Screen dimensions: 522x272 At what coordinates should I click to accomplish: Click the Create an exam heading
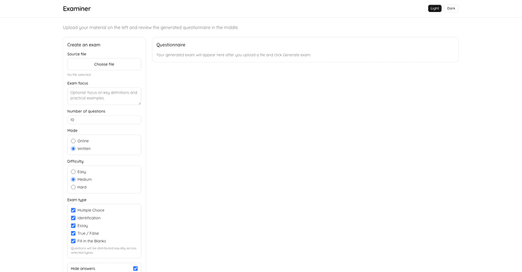tap(84, 45)
